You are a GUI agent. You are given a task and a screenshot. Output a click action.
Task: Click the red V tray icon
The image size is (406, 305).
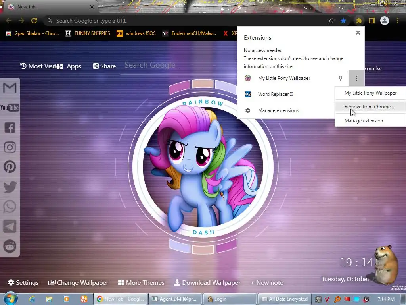point(327,299)
